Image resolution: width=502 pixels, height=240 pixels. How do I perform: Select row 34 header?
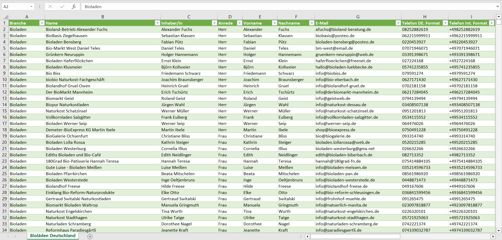tap(4, 230)
